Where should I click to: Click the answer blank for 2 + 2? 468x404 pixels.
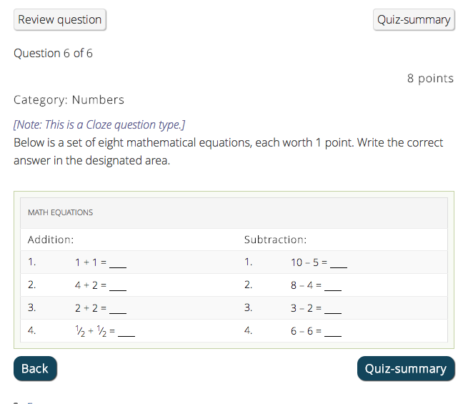(118, 309)
